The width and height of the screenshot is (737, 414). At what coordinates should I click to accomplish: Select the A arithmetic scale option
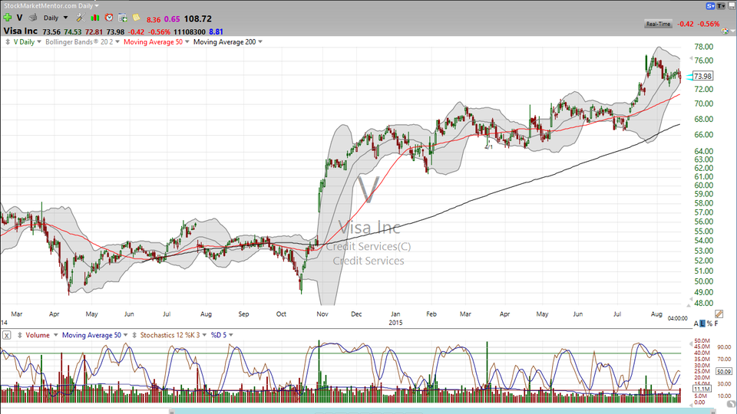click(x=696, y=324)
